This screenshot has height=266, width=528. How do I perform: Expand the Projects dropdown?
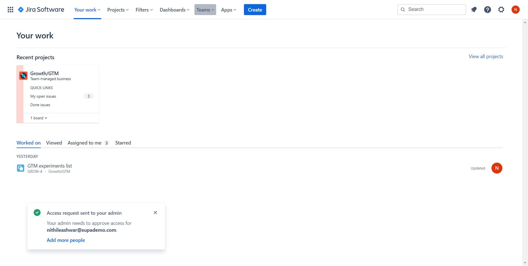coord(118,9)
